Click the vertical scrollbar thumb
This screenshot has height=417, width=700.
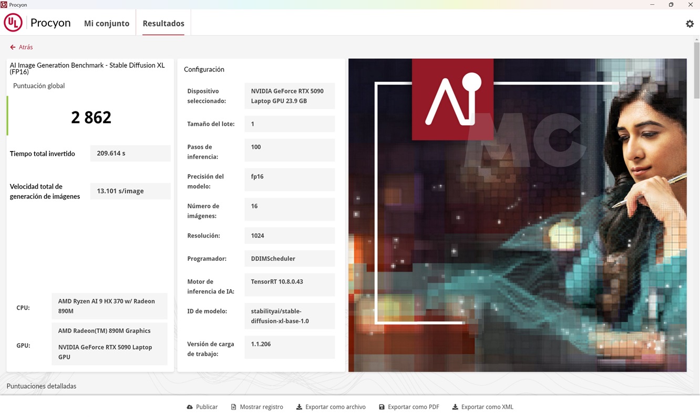coord(696,70)
